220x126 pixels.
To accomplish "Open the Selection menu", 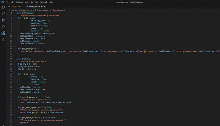I will click(19, 2).
